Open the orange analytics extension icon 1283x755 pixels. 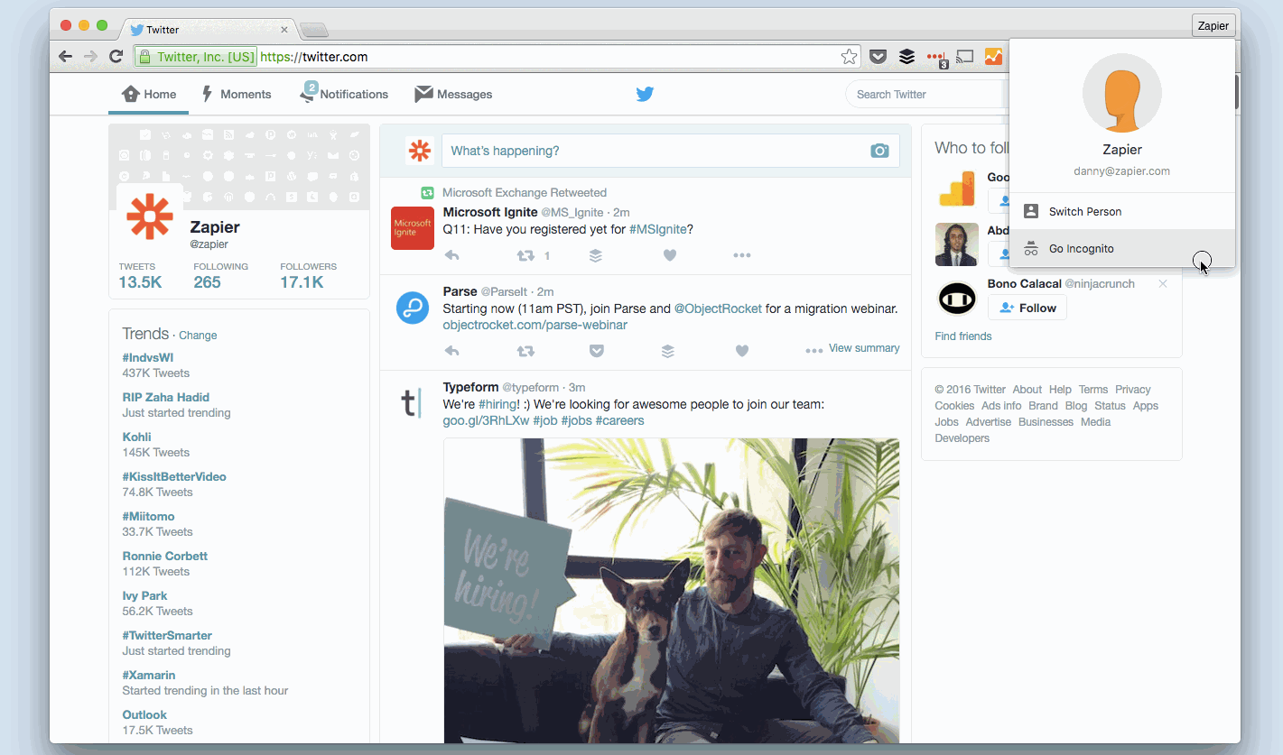tap(993, 57)
